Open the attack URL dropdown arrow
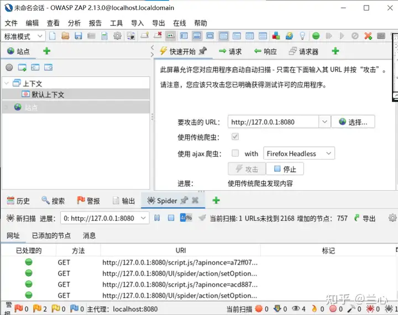 (324, 122)
